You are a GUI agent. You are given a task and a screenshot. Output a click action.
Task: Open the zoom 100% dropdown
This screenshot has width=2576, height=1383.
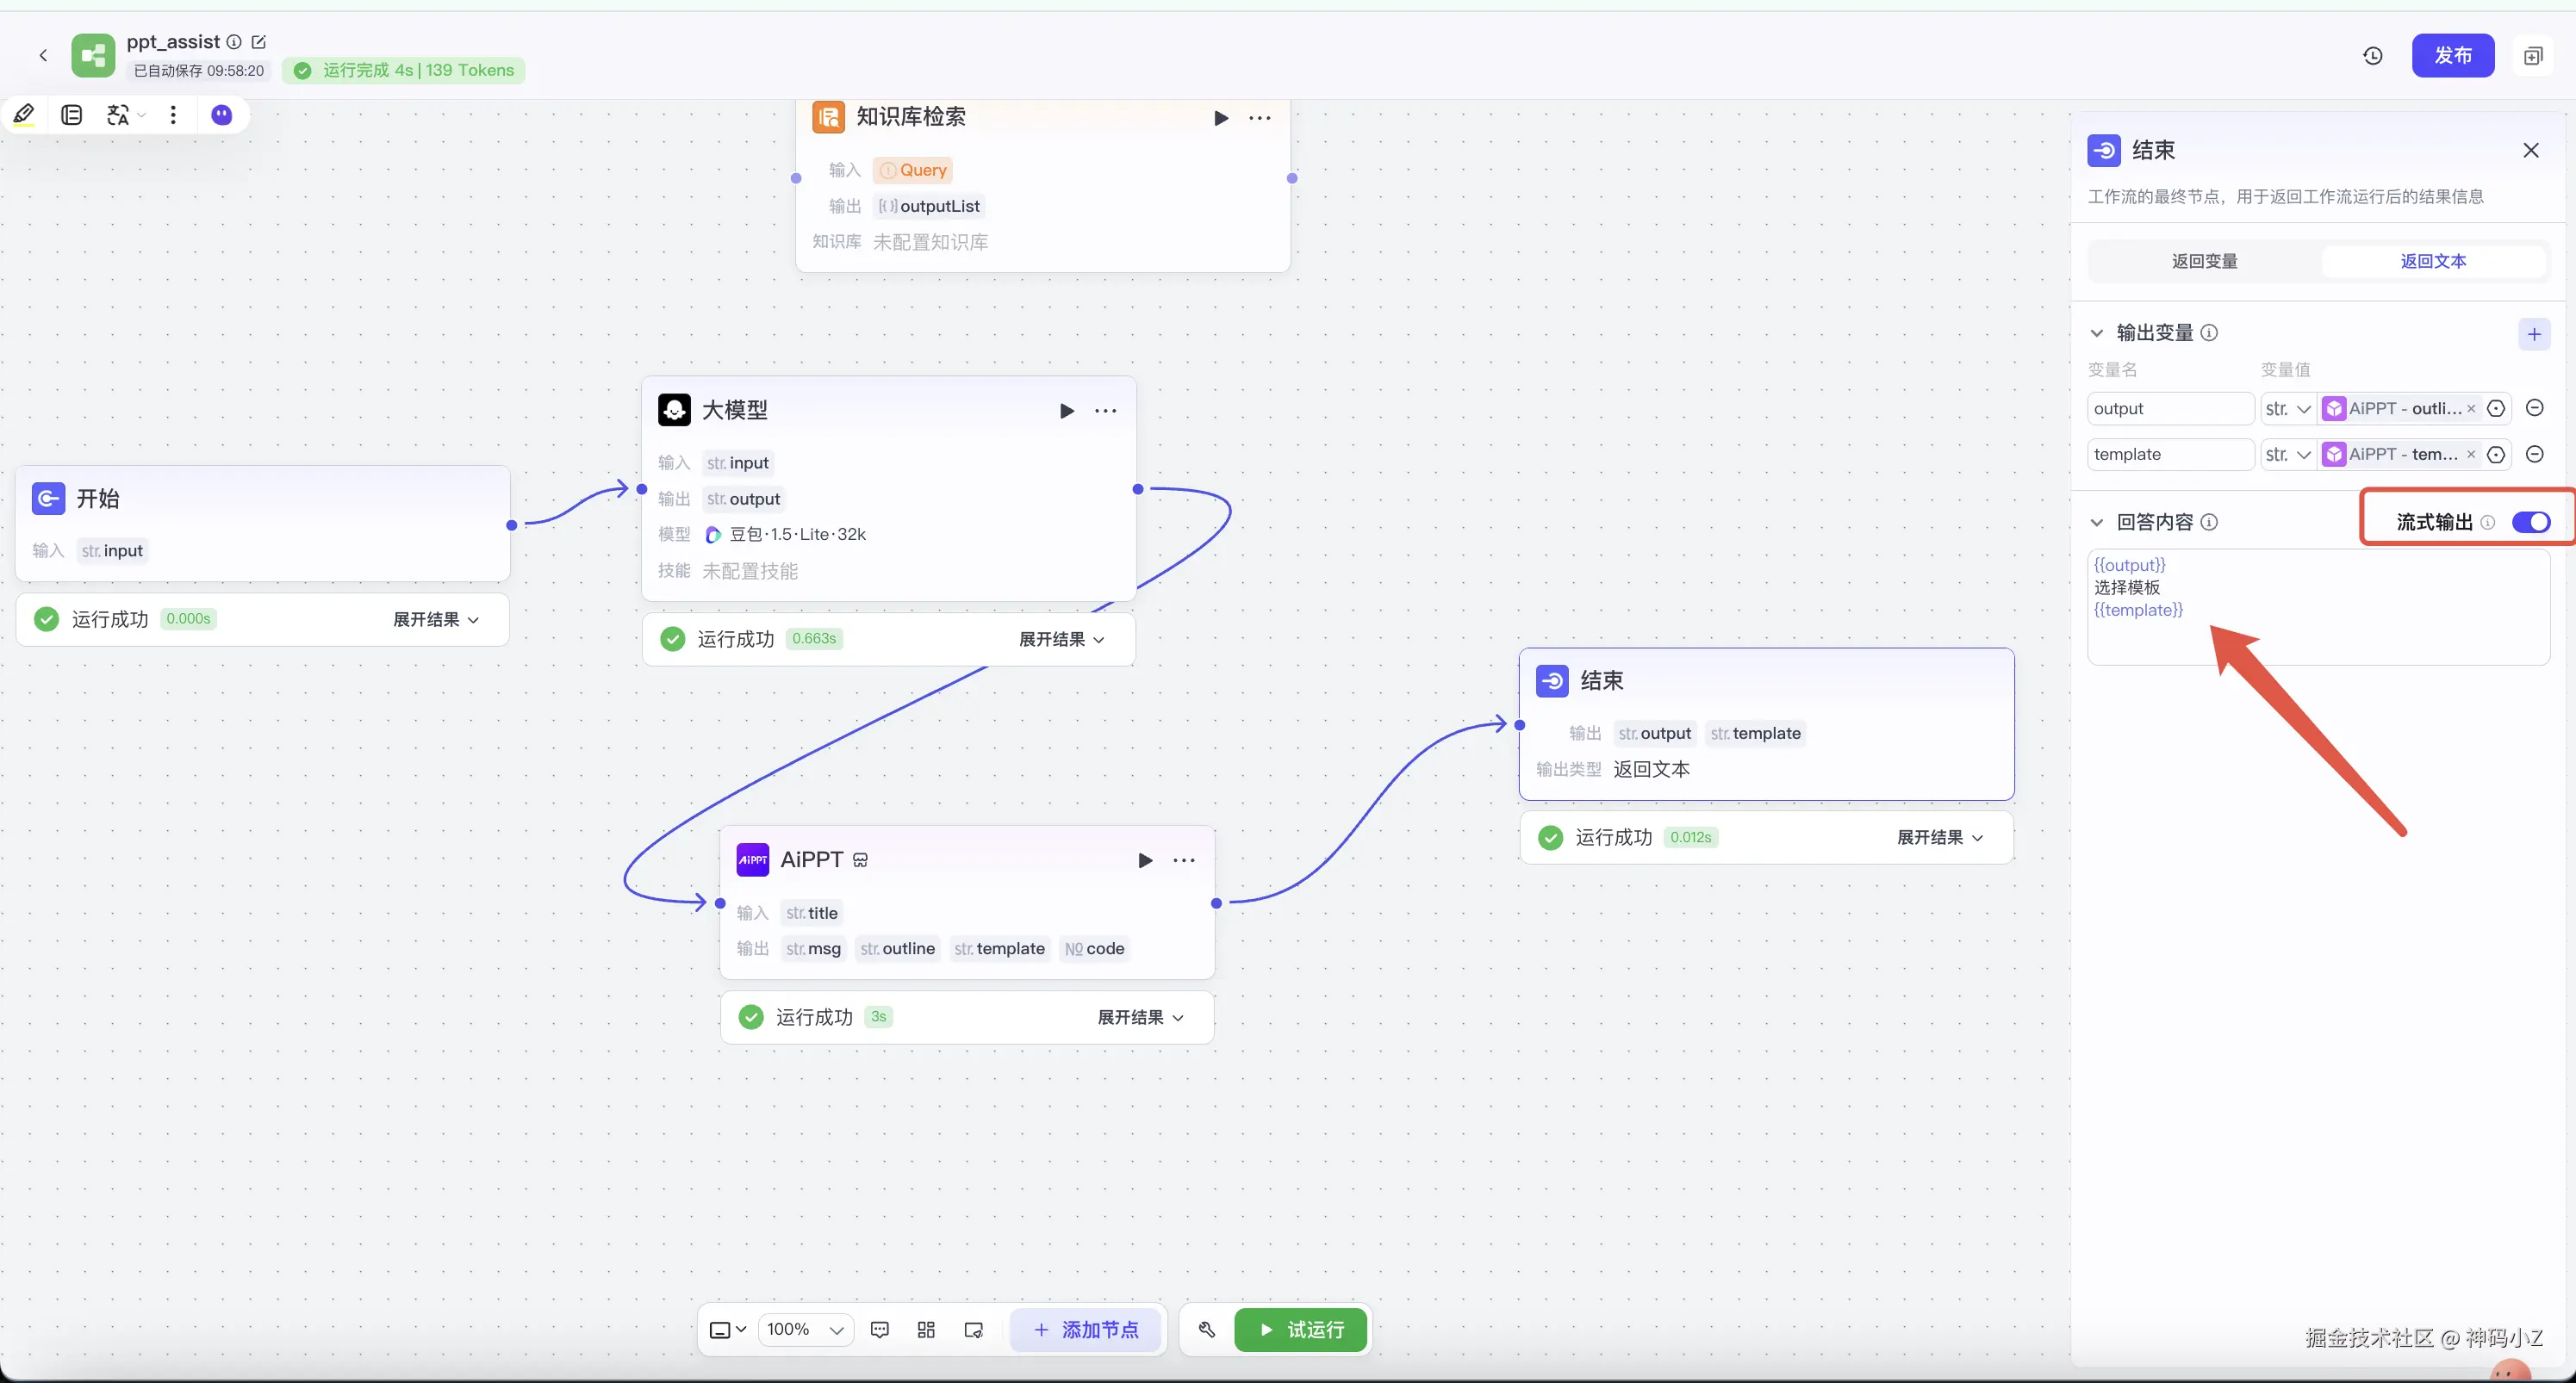point(805,1330)
